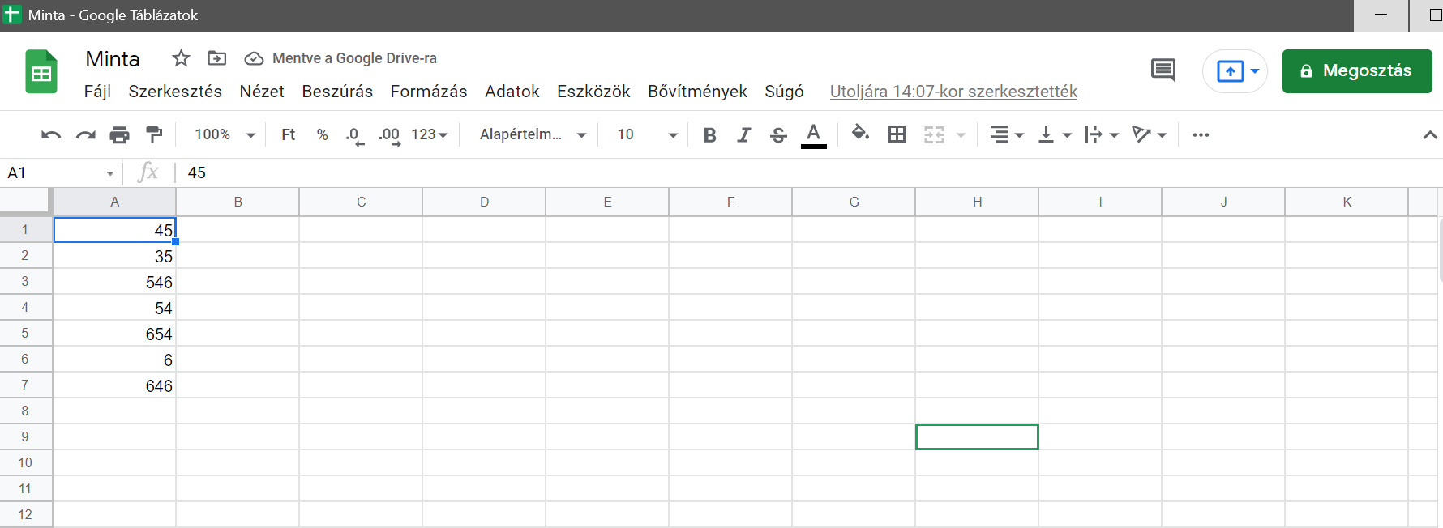Viewport: 1443px width, 528px height.
Task: Open the borders tool
Action: 897,134
